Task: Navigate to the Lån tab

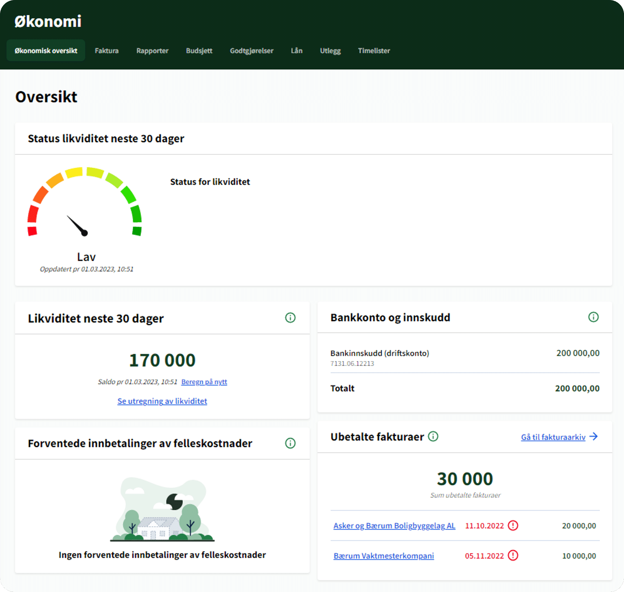Action: pyautogui.click(x=296, y=51)
